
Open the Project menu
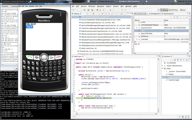click(116, 6)
